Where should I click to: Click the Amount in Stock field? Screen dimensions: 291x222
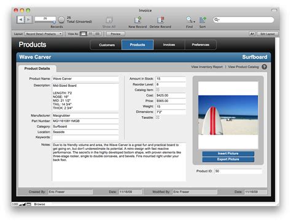171,79
